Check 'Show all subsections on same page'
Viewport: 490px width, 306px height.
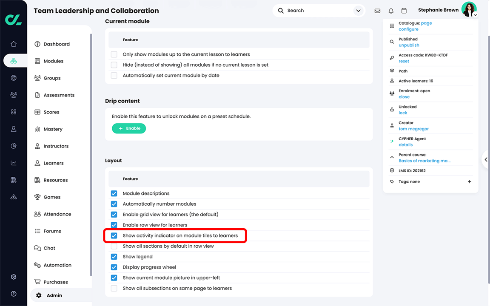pos(114,289)
